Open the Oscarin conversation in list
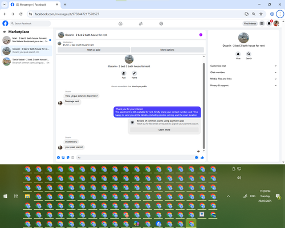 coord(27,51)
